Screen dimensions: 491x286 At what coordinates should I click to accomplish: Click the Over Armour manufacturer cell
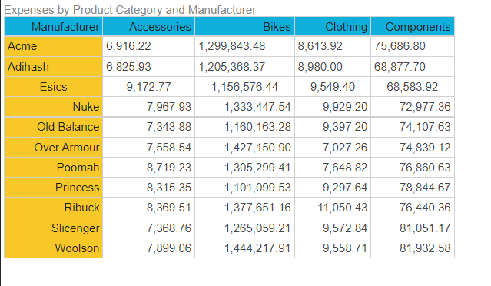pos(54,148)
